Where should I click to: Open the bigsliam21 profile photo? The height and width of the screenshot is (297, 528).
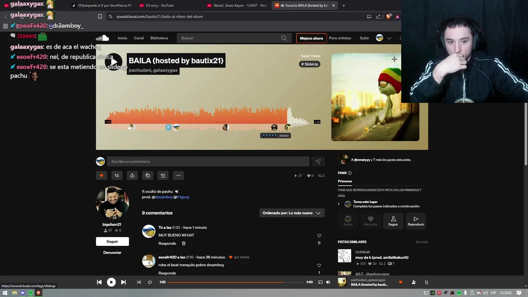tap(113, 203)
